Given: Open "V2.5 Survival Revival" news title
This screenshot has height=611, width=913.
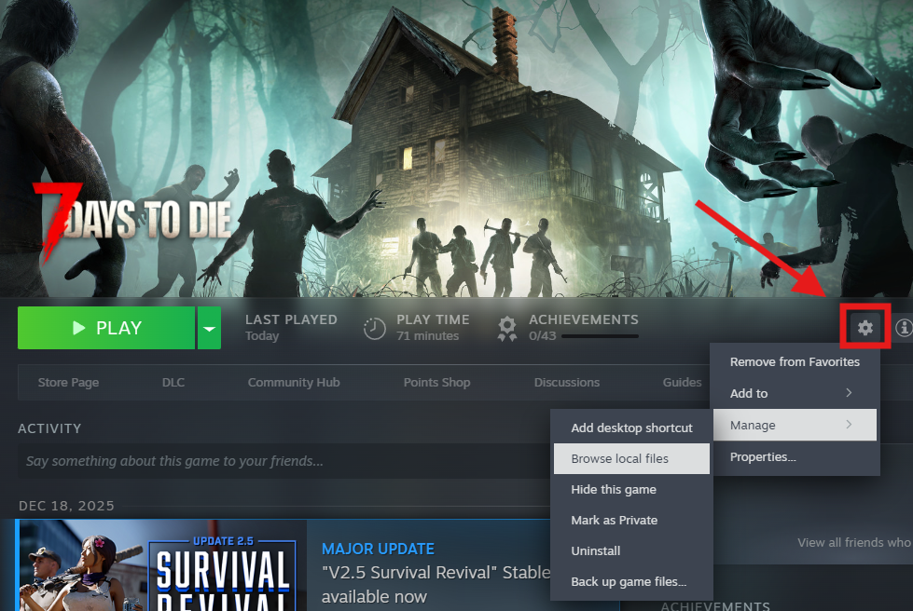Looking at the screenshot, I should pos(436,584).
